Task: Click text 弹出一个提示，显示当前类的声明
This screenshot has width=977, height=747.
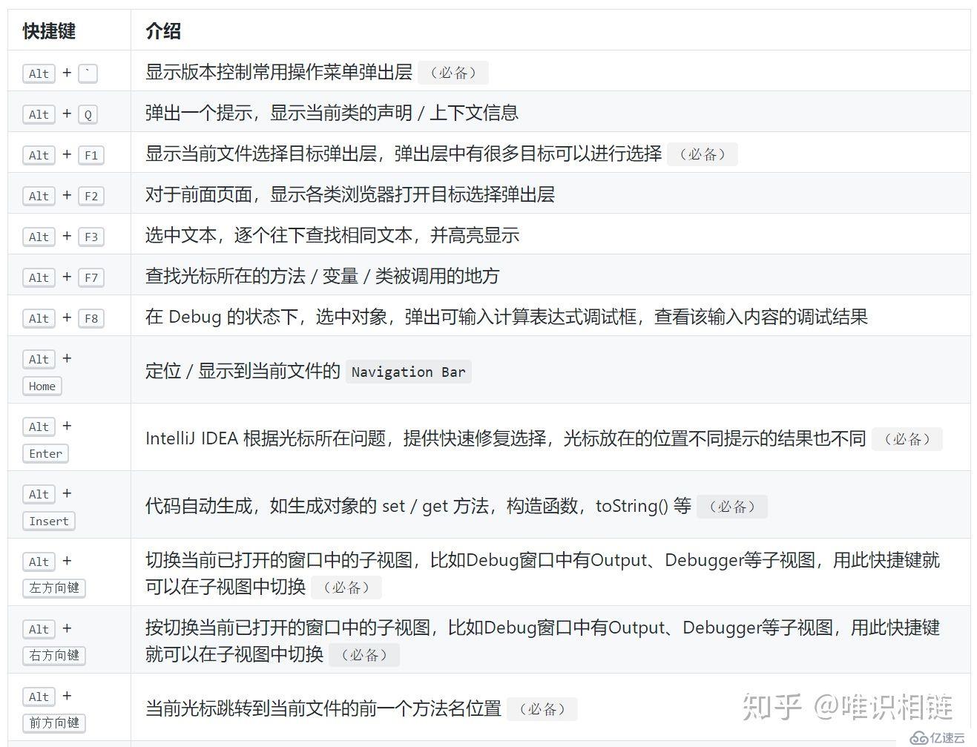Action: pos(279,113)
